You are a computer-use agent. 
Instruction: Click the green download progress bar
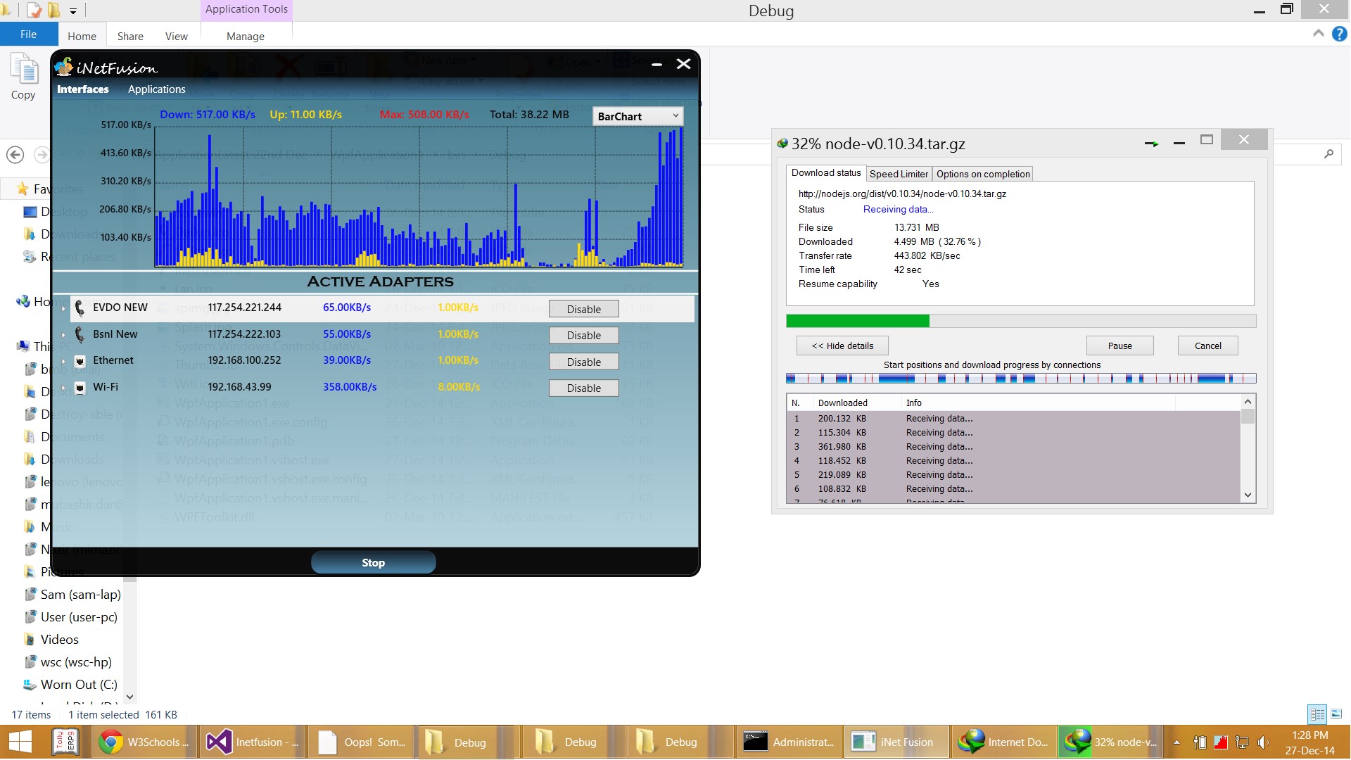857,322
